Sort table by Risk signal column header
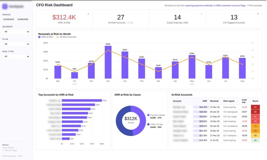 point(229,101)
